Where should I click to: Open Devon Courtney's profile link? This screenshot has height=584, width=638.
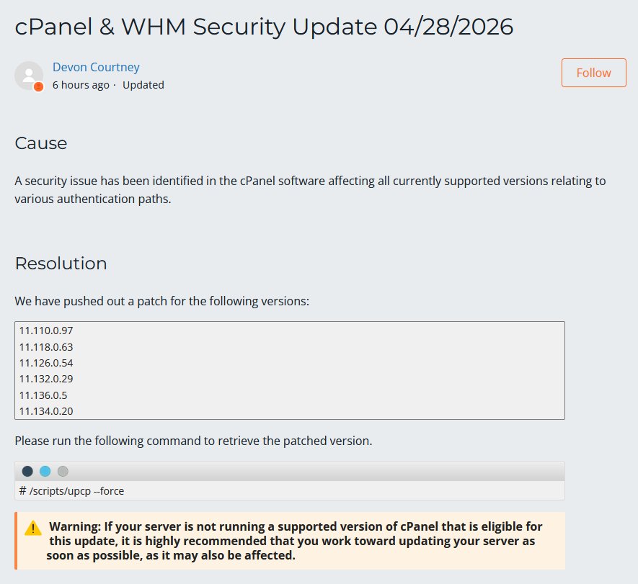tap(96, 67)
